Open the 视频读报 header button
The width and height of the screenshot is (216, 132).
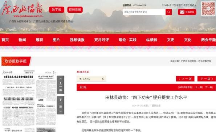click(75, 10)
